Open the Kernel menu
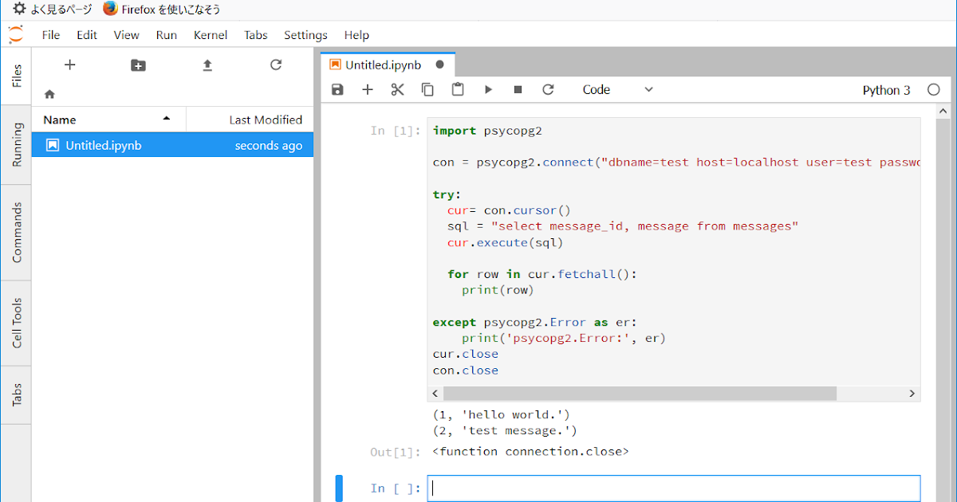This screenshot has height=502, width=957. tap(210, 35)
